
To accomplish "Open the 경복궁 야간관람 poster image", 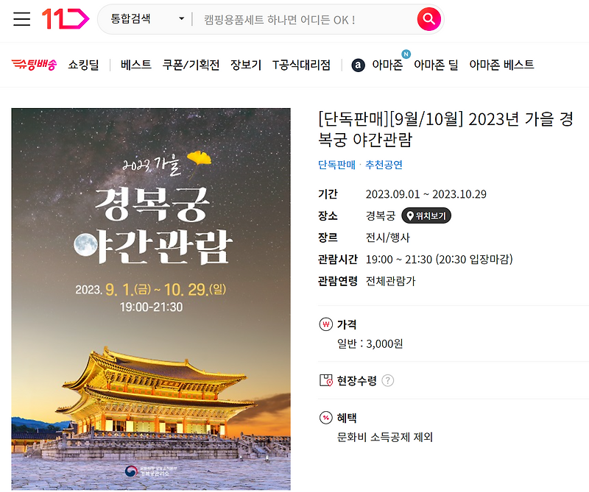I will [x=151, y=299].
